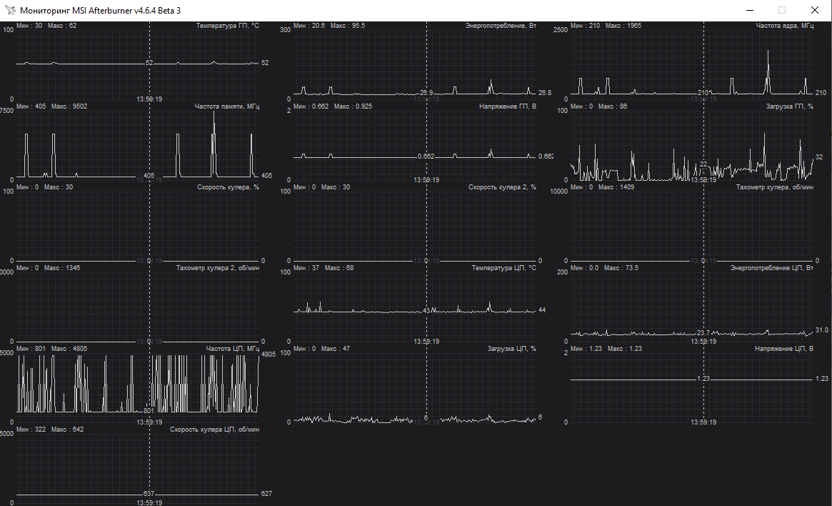The image size is (832, 506).
Task: Click the Скорость кулера ЦП graph
Action: pyautogui.click(x=138, y=466)
